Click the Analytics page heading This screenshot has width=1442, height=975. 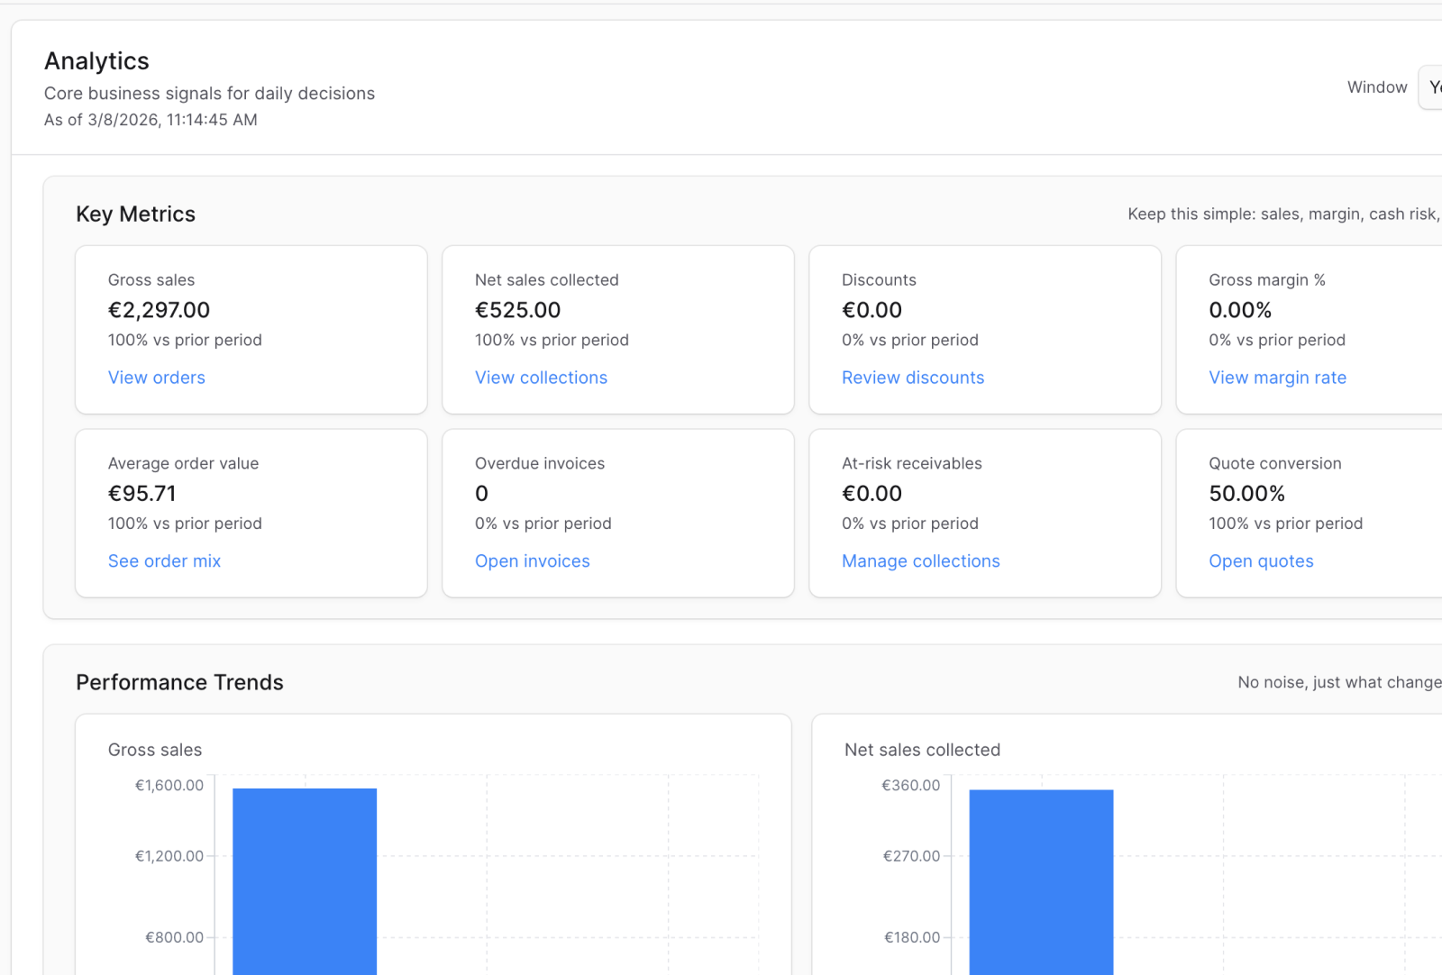(x=96, y=60)
